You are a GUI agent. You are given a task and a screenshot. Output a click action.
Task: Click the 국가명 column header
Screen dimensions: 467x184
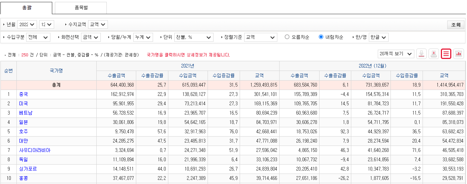(56, 71)
